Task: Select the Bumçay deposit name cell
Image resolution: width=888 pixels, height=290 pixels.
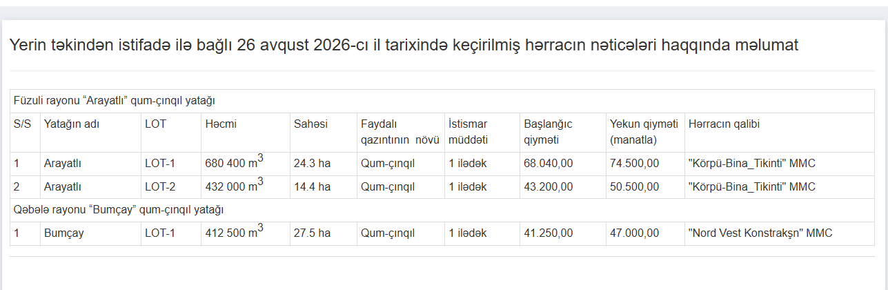Action: tap(91, 233)
